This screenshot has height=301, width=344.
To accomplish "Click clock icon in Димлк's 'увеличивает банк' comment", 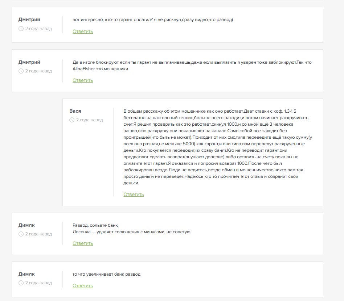I will coord(21,283).
